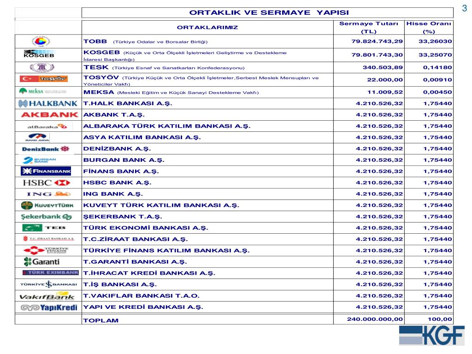Image resolution: width=472 pixels, height=354 pixels.
Task: Click the Garanti clover logo
Action: 41,262
